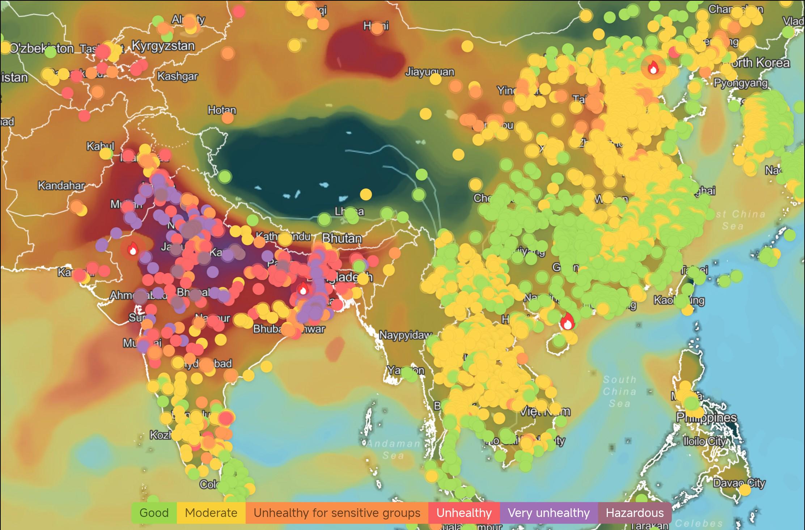Screen dimensions: 805x530
Task: Toggle the Very unhealthy legend filter
Action: 548,513
